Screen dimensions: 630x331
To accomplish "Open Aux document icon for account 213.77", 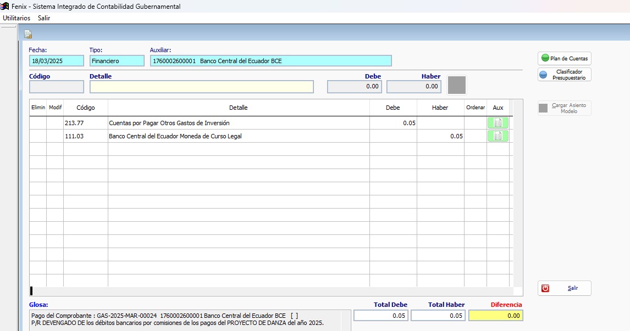I will [x=498, y=123].
